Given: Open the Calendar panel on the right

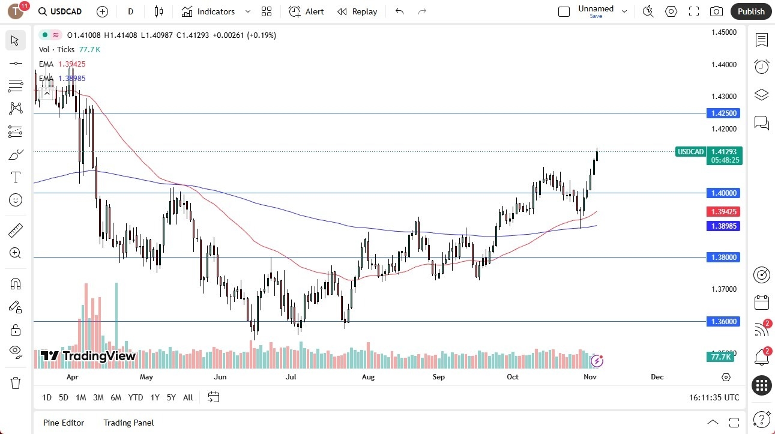Looking at the screenshot, I should [761, 303].
